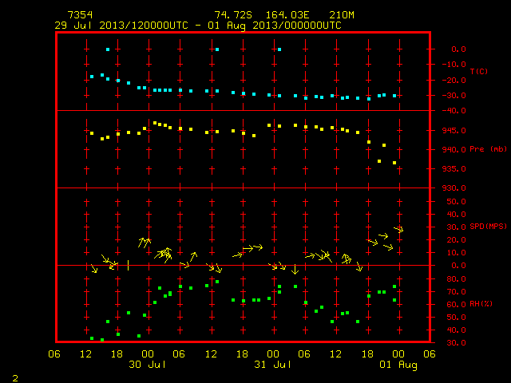Click the 80.0 humidity tick label

456,279
